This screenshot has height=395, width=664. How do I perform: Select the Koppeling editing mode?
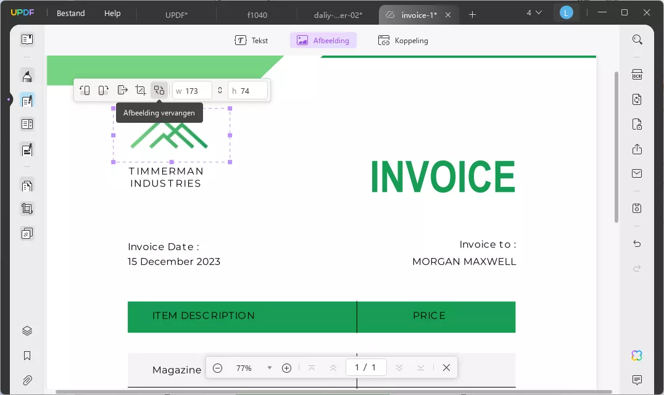point(403,41)
